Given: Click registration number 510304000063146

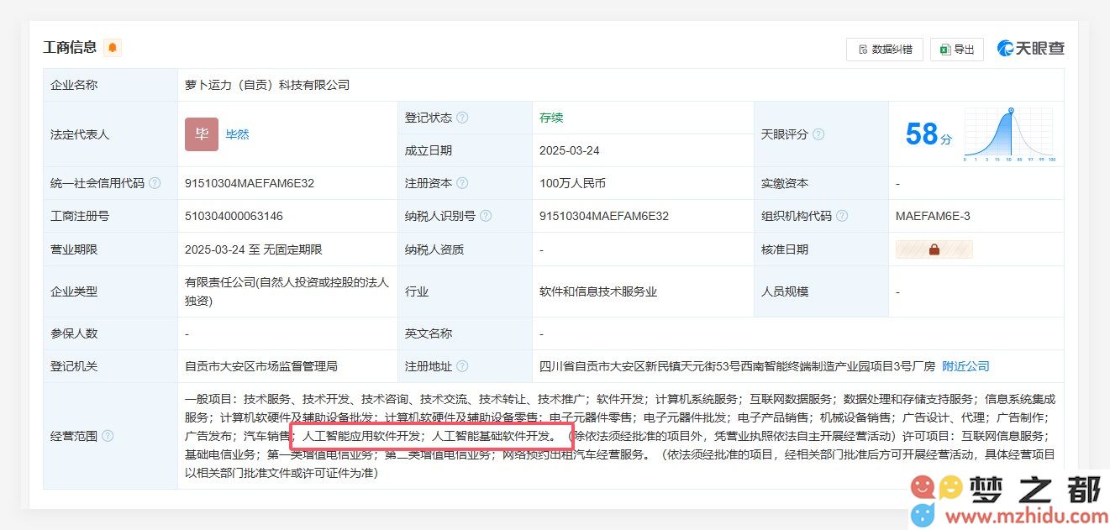Looking at the screenshot, I should tap(234, 216).
